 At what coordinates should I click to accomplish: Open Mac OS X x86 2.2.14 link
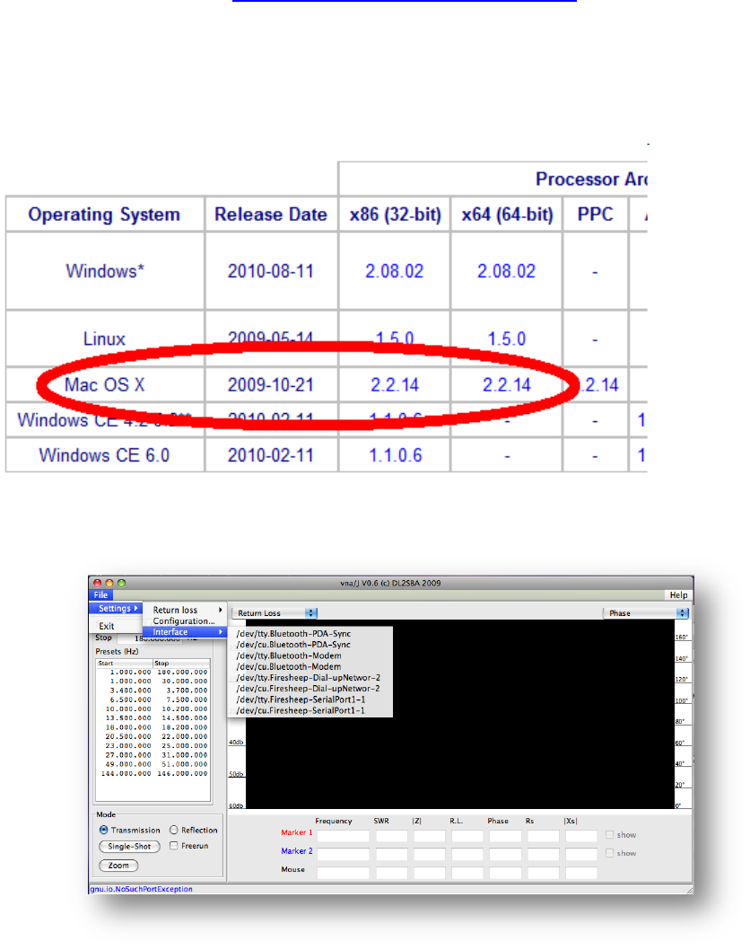(x=395, y=384)
